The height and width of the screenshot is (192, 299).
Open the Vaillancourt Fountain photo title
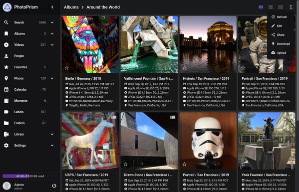(x=148, y=78)
